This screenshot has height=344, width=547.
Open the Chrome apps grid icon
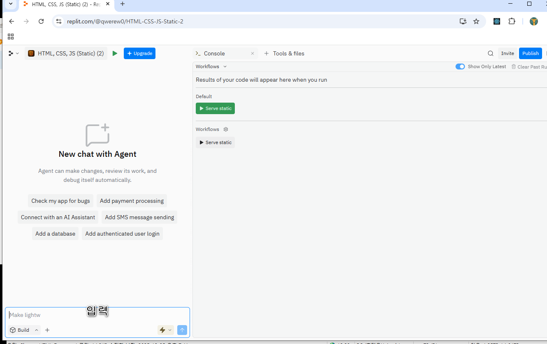pos(11,37)
